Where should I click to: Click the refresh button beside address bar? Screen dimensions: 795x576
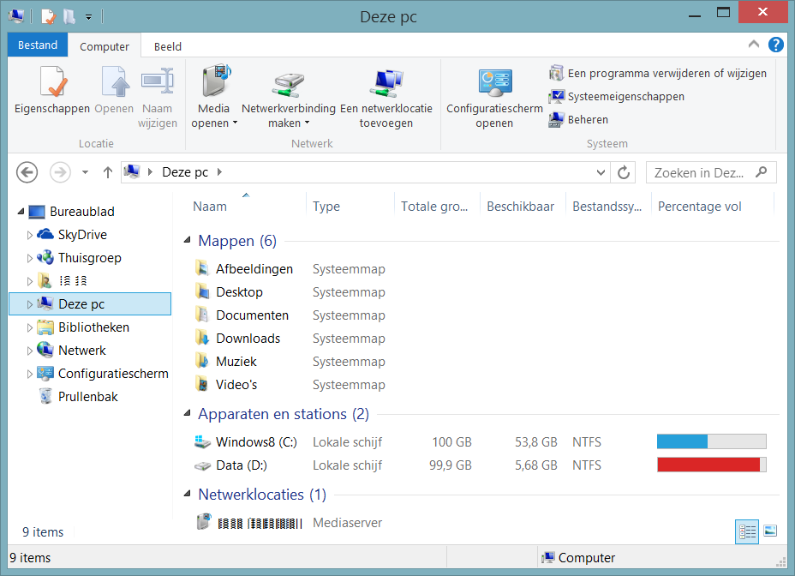pyautogui.click(x=624, y=172)
